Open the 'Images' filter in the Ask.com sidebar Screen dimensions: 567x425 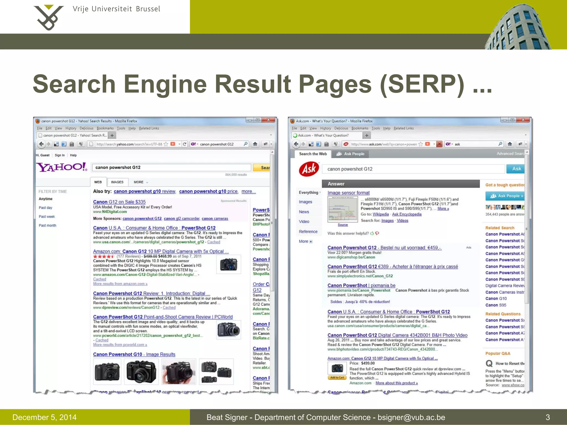305,202
